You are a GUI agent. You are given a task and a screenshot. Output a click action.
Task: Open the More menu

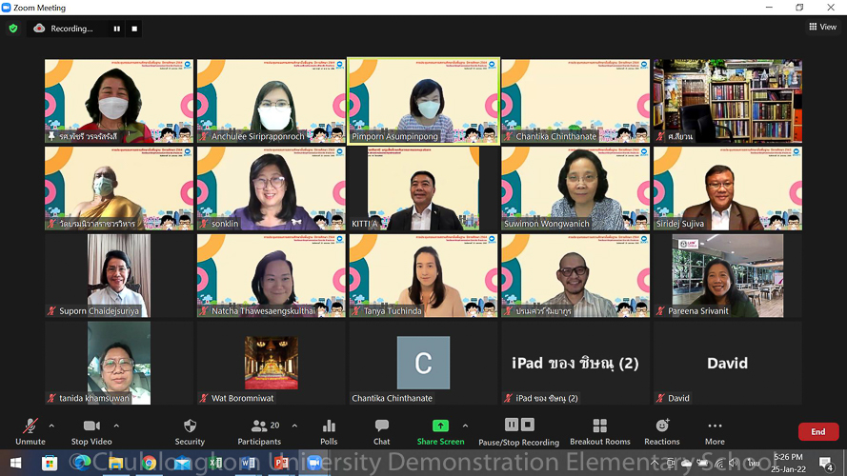click(715, 430)
